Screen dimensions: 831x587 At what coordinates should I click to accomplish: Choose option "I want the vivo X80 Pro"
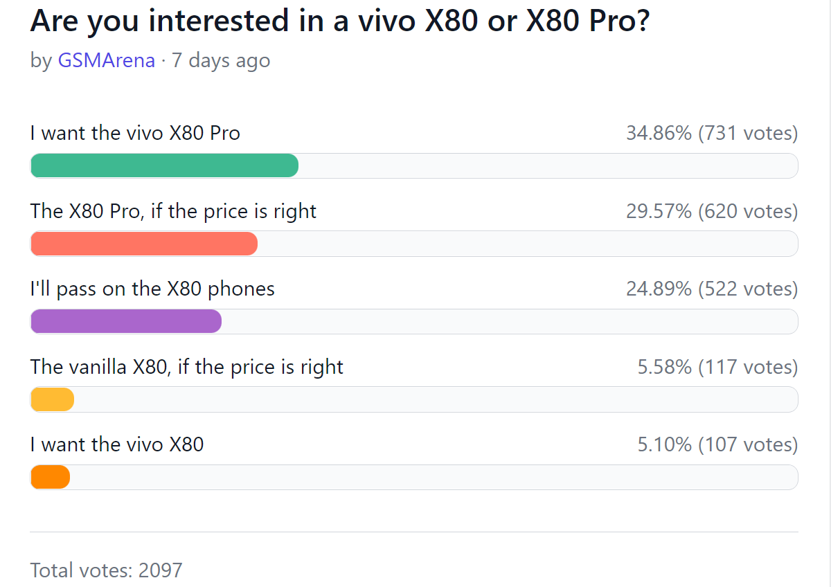point(135,133)
